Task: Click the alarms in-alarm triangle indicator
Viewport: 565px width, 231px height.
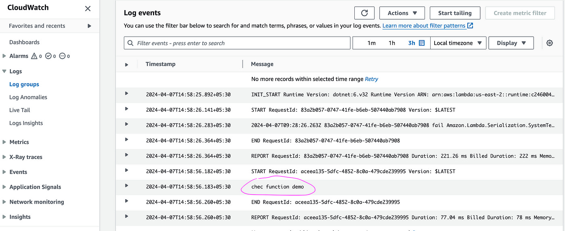Action: point(34,56)
